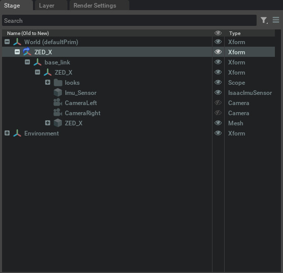The width and height of the screenshot is (283, 273).
Task: Collapse the World (defaultPrim) node
Action: (x=7, y=42)
